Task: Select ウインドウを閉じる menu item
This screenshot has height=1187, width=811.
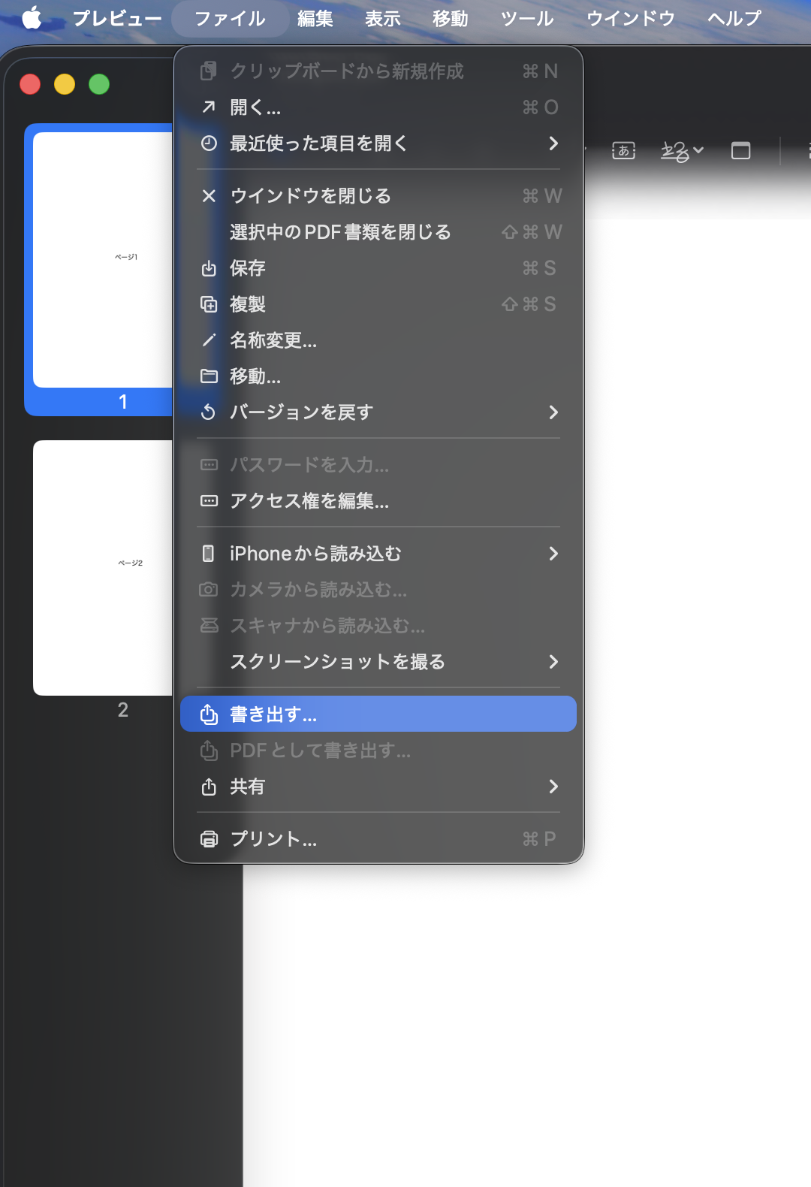Action: coord(378,196)
